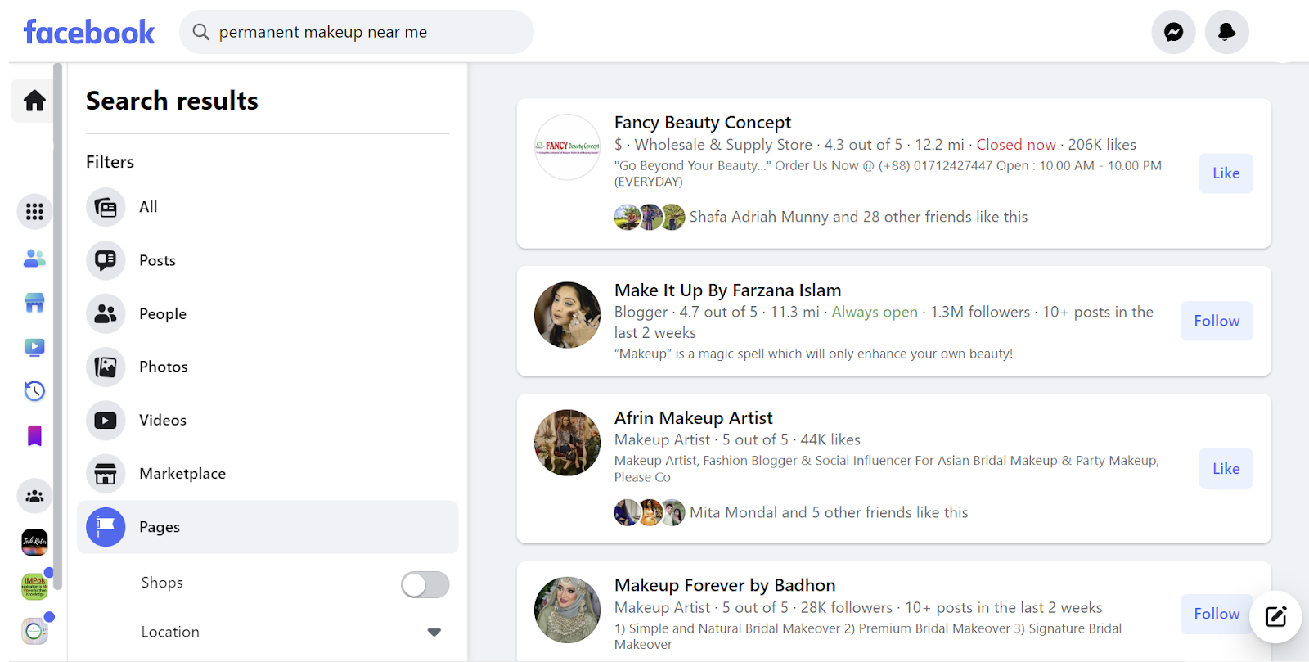Select the People filter label
This screenshot has width=1309, height=662.
click(163, 313)
